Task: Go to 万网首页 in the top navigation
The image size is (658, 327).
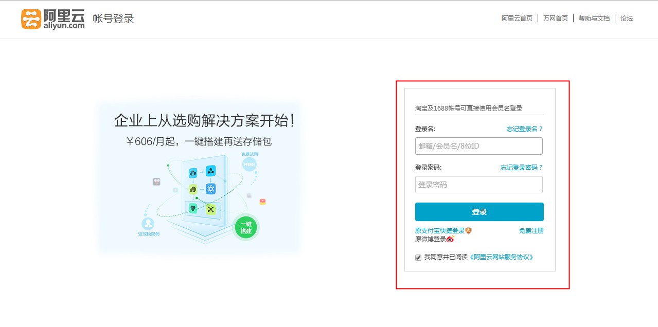Action: [x=555, y=19]
